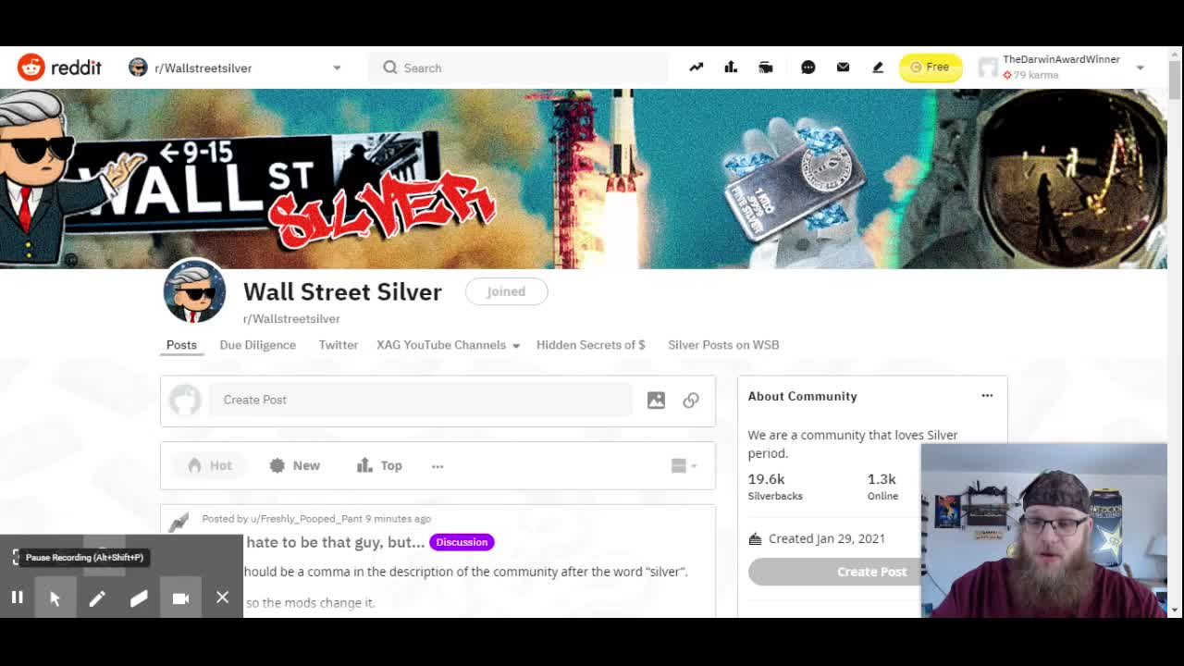Sort posts by Top

pyautogui.click(x=379, y=465)
